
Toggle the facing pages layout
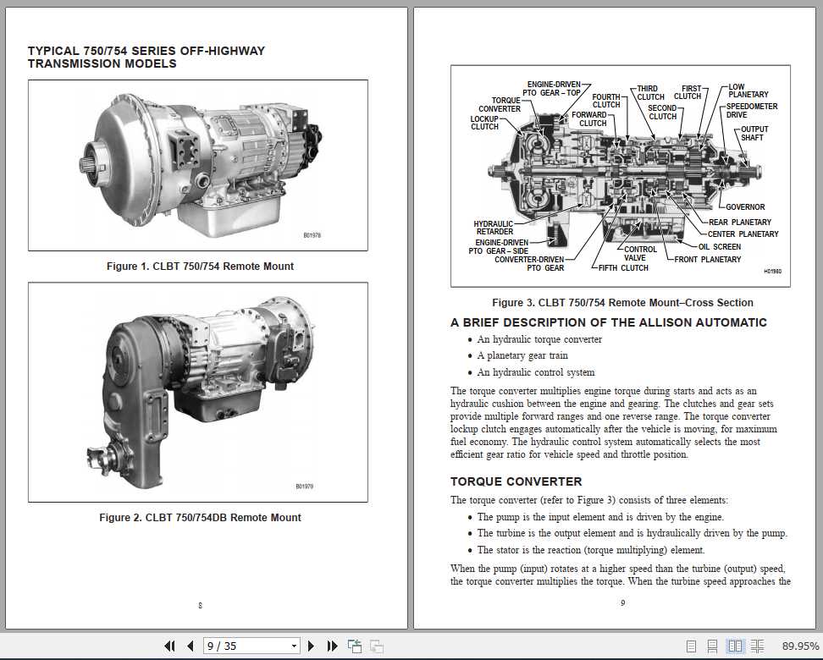[735, 646]
